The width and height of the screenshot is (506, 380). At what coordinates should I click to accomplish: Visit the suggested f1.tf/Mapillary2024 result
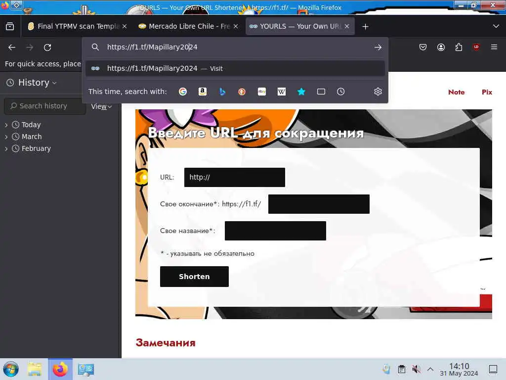pyautogui.click(x=235, y=68)
